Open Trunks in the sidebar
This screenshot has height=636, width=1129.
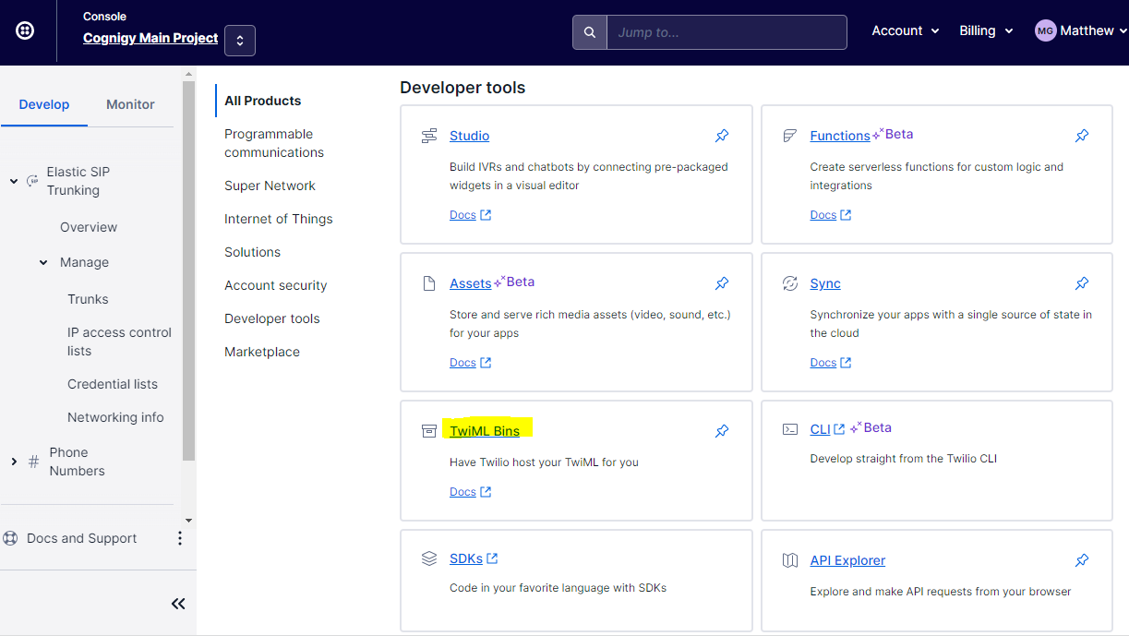point(88,299)
